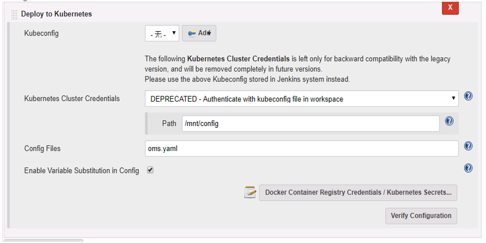
Task: Expand Docker Container Registry Credentials / Kubernetes Secrets
Action: (358, 192)
